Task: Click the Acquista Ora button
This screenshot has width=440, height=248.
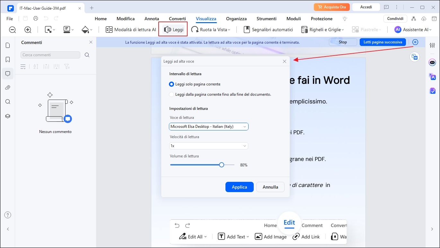Action: point(332,7)
